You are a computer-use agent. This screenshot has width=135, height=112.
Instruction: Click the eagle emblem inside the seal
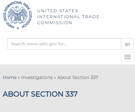coord(17,15)
